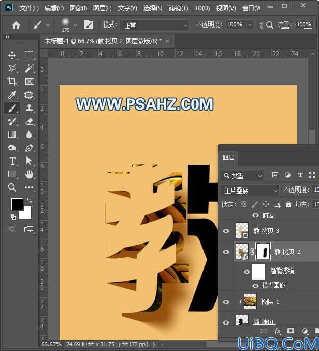Screen dimensions: 319x351
Task: Select the Path Selection tool
Action: (x=29, y=161)
